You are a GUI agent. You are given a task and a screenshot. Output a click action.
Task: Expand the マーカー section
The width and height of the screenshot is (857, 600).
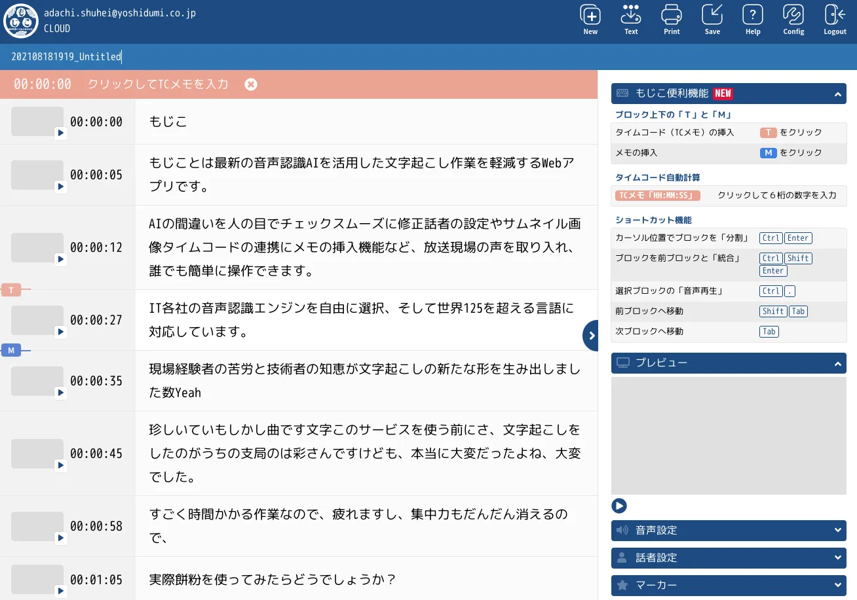pos(837,585)
